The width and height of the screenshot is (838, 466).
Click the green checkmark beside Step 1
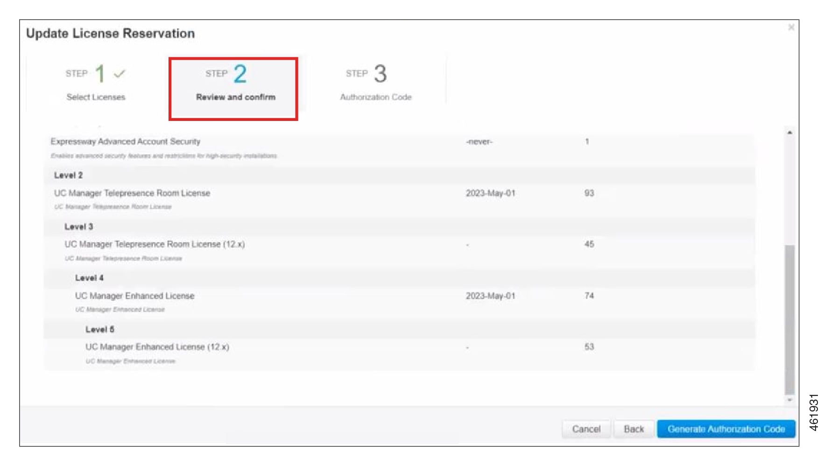tap(120, 74)
